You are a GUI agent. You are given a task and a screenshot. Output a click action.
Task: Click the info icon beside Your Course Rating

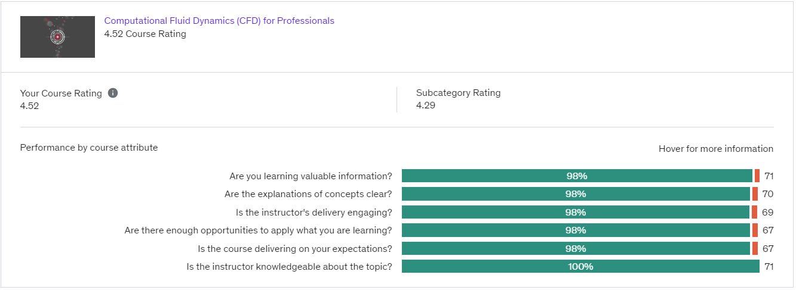[113, 93]
